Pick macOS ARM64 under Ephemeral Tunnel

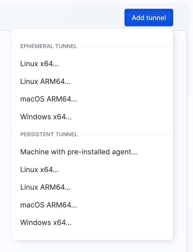[48, 99]
